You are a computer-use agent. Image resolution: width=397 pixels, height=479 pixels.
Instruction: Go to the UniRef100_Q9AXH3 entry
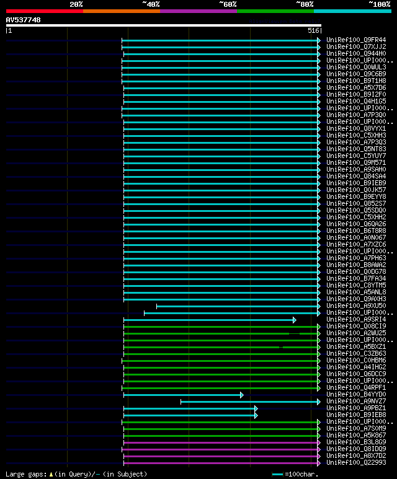(356, 299)
